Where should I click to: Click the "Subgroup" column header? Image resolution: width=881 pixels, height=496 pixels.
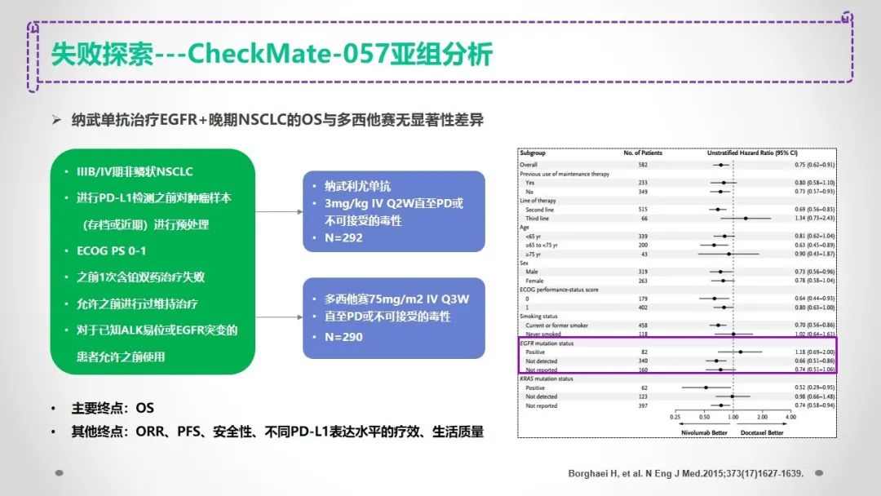point(532,153)
